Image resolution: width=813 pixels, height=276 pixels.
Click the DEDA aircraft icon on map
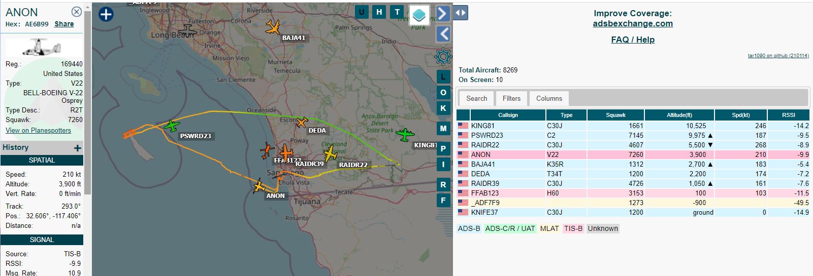[x=302, y=122]
